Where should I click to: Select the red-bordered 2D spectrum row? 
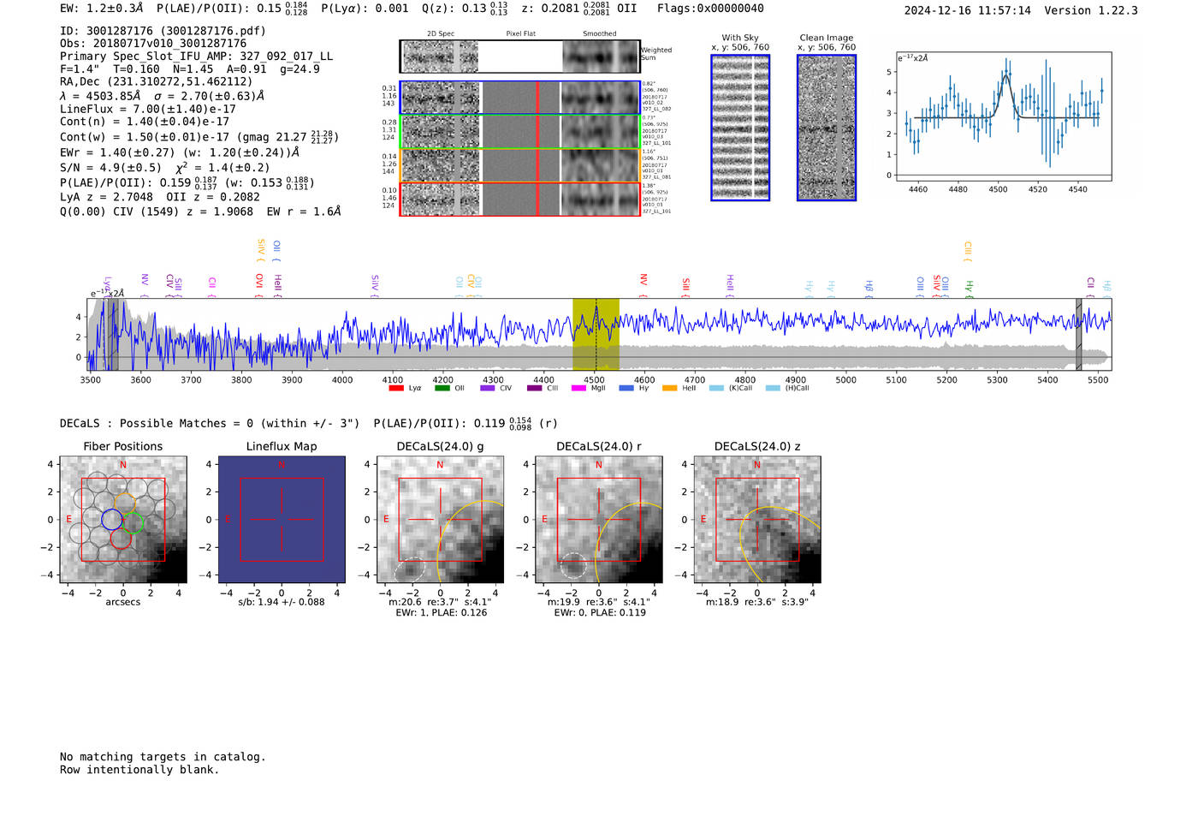[x=520, y=199]
